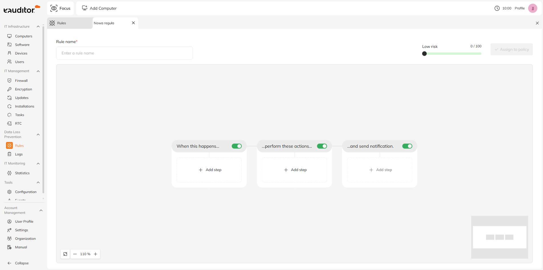Image resolution: width=543 pixels, height=270 pixels.
Task: Click the fit-to-view icon on canvas
Action: point(65,254)
